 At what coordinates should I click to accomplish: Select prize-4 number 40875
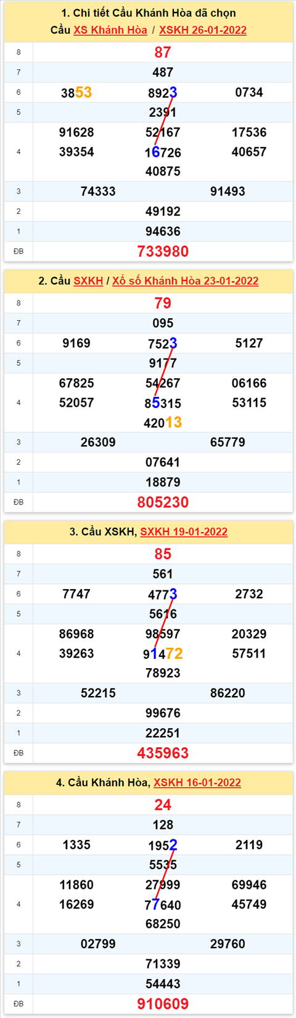163,172
